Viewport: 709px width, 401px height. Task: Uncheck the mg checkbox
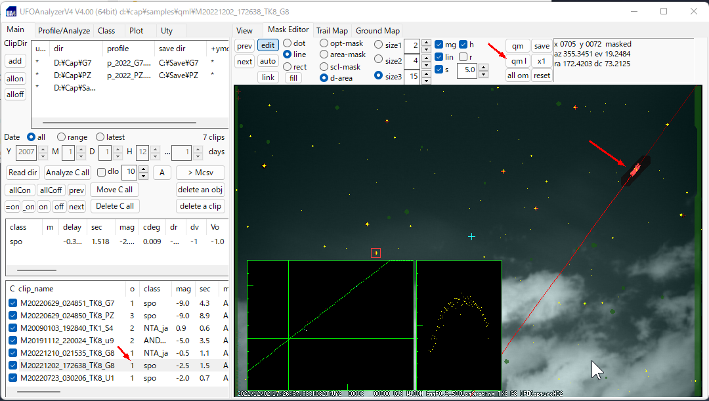439,45
